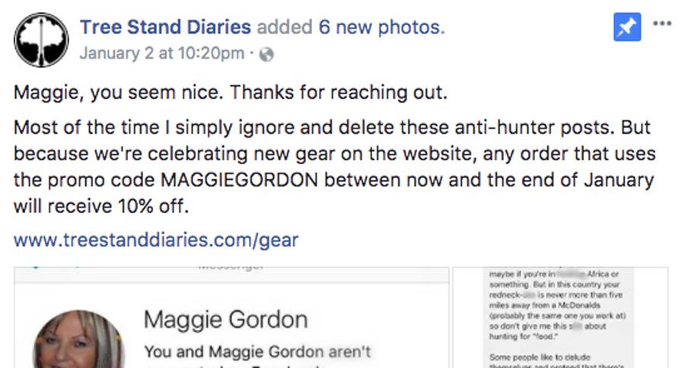Open the Tree Stand Diaries tree logo avatar
The image size is (685, 368).
(x=41, y=40)
